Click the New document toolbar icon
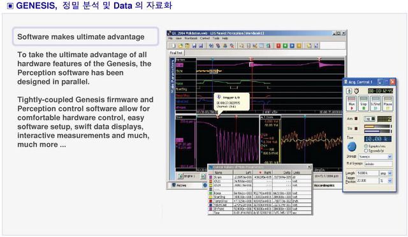 173,46
